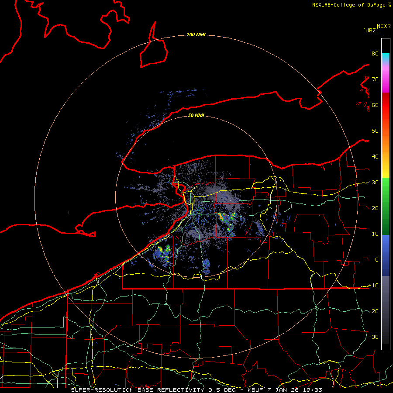
Task: Click the 10 dBZ scale value
Action: click(x=375, y=234)
